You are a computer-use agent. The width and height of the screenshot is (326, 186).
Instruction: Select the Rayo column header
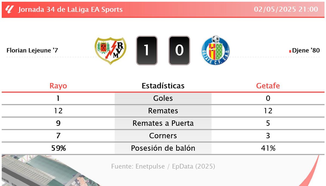[58, 86]
